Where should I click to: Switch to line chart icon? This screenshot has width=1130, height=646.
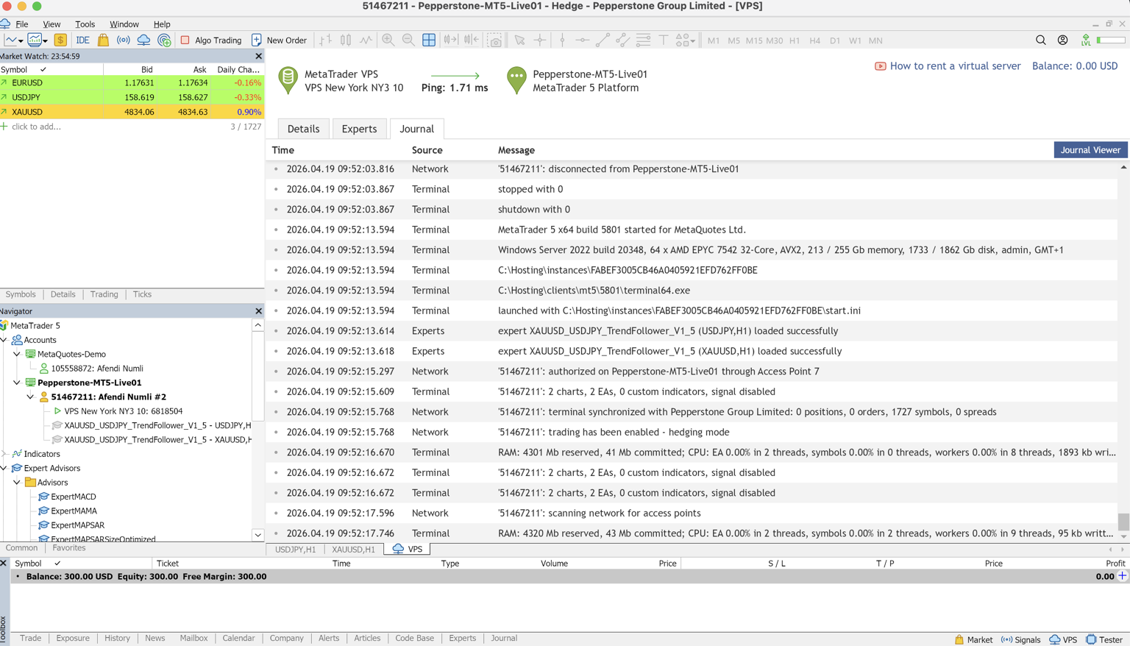point(366,40)
